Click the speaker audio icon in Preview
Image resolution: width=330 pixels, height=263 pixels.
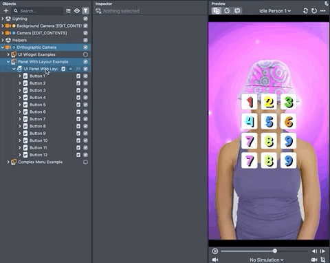click(x=215, y=260)
